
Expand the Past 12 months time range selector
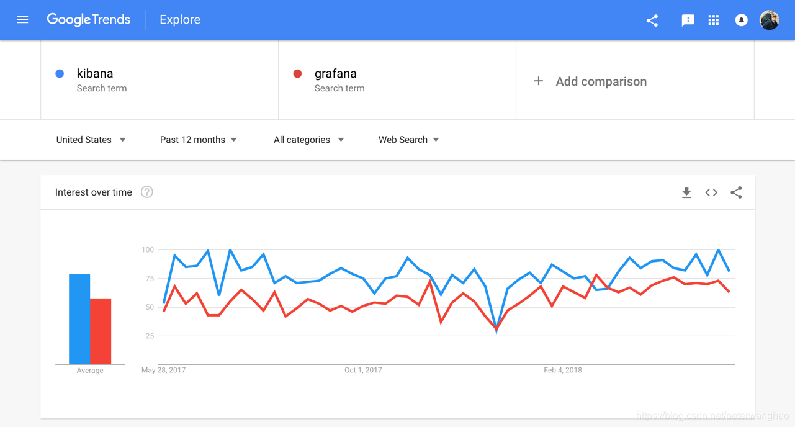tap(197, 140)
